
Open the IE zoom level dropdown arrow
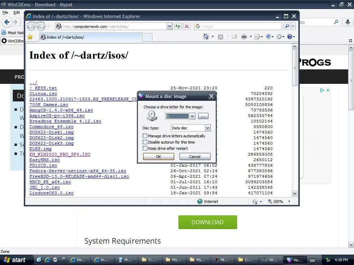coord(289,202)
